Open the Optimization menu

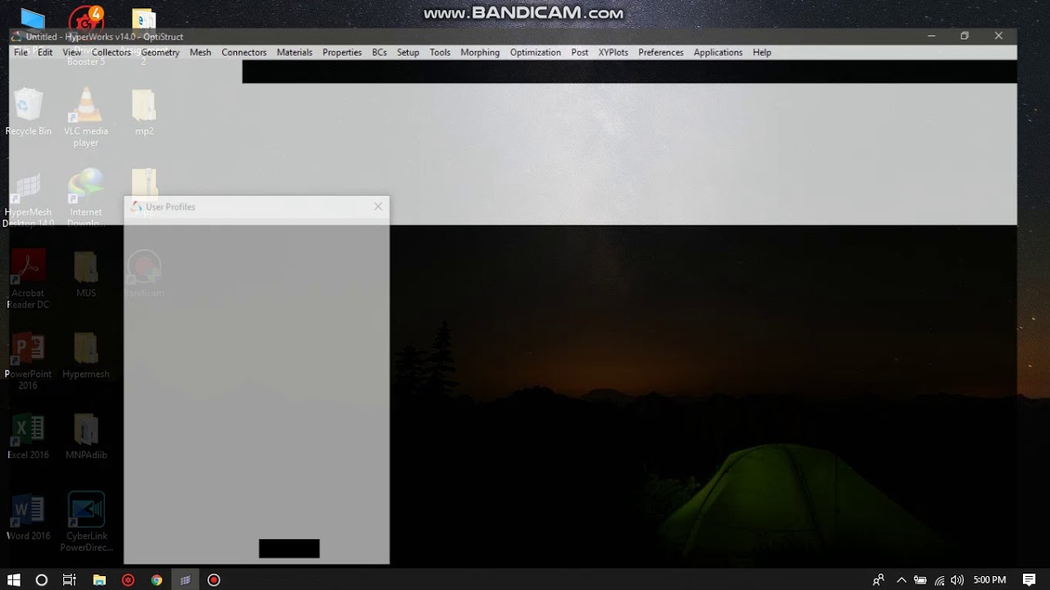pos(535,52)
